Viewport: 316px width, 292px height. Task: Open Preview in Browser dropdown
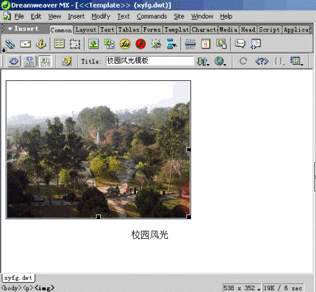pos(220,61)
